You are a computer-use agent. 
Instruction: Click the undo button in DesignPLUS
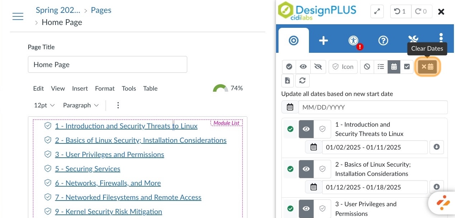click(400, 11)
